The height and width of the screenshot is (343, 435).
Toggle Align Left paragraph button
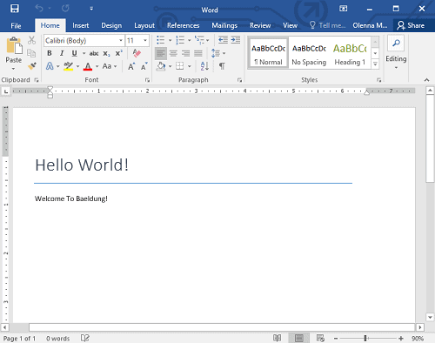[161, 53]
